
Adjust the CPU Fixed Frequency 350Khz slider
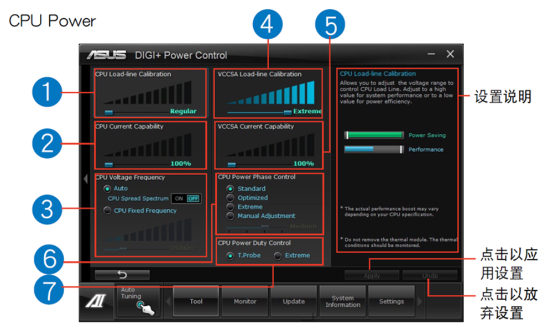(123, 249)
